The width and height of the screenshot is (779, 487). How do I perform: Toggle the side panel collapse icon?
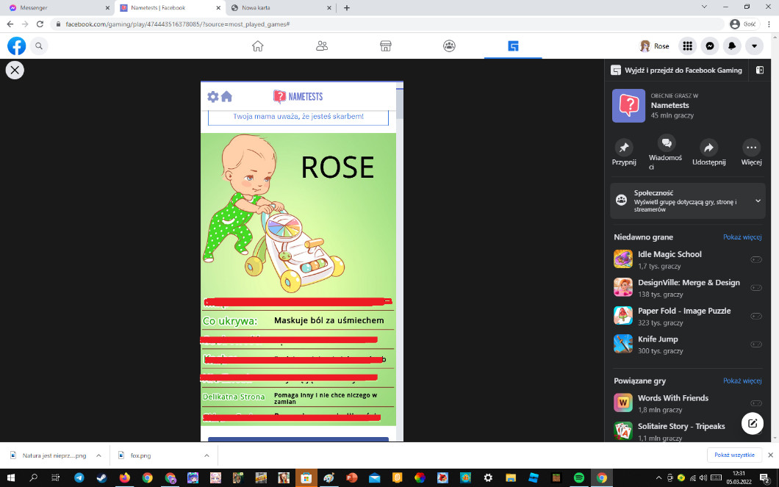pyautogui.click(x=759, y=71)
